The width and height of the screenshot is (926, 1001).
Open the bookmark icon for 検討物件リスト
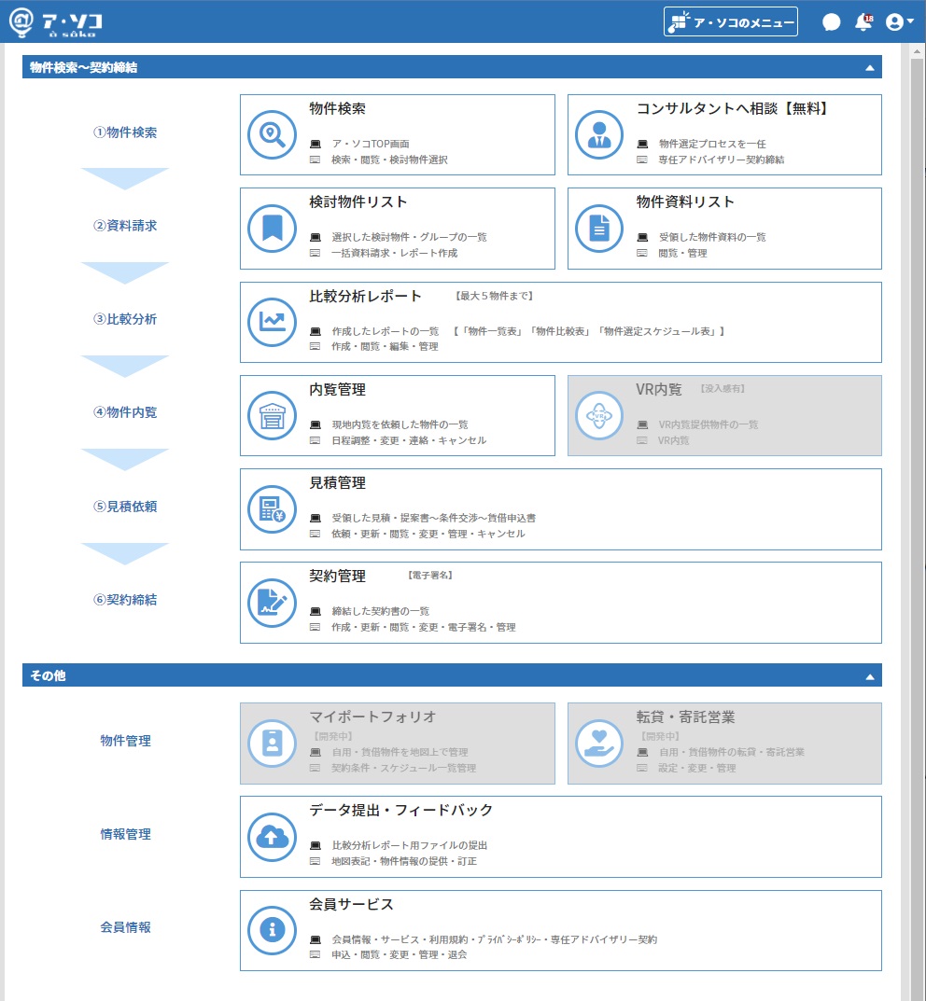coord(272,228)
